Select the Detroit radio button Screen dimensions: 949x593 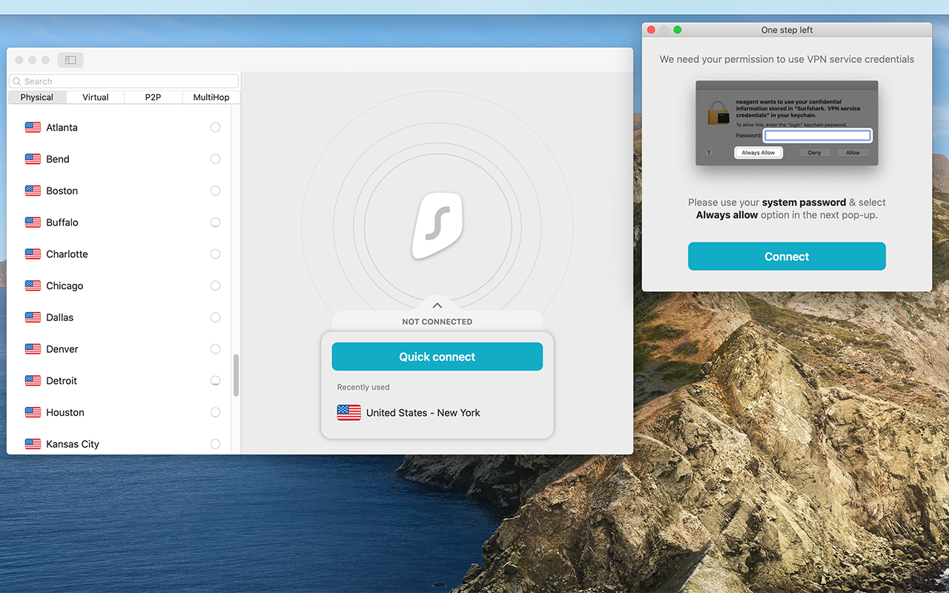coord(215,381)
